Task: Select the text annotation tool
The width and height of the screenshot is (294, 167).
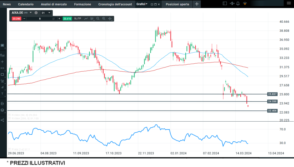Action: click(x=2, y=94)
